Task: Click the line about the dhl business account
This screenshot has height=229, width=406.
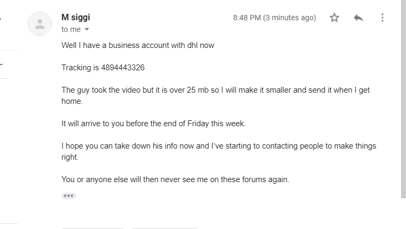Action: (x=138, y=45)
